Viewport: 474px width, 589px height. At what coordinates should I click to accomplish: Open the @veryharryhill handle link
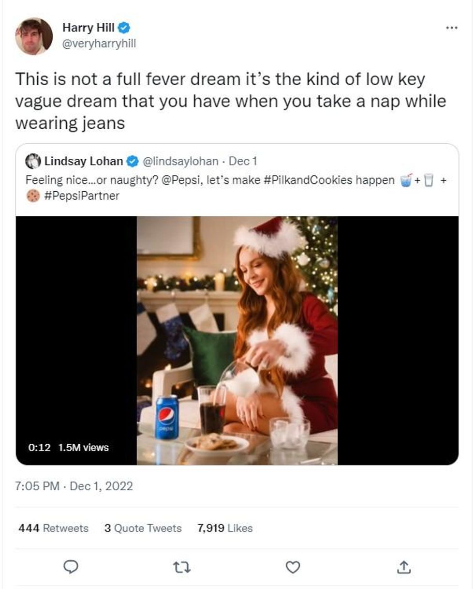(99, 44)
